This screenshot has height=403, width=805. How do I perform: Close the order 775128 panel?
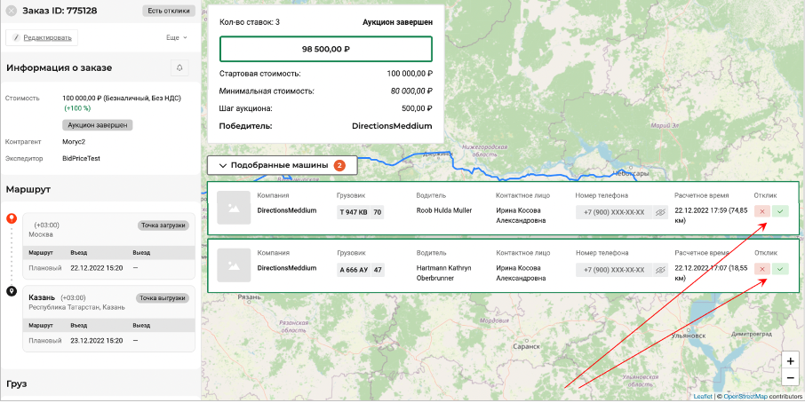click(x=12, y=11)
